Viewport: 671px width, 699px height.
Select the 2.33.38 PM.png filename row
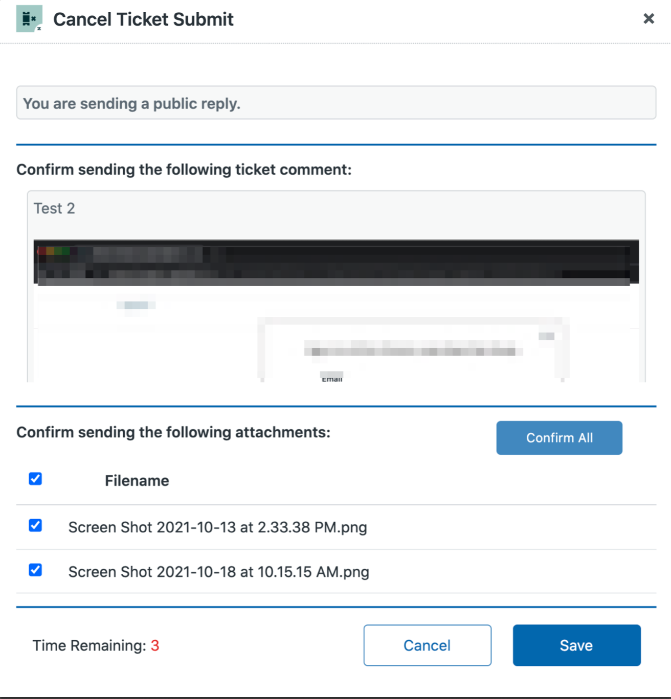[217, 527]
